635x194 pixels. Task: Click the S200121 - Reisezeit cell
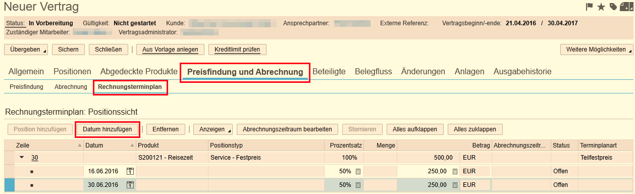(x=172, y=158)
